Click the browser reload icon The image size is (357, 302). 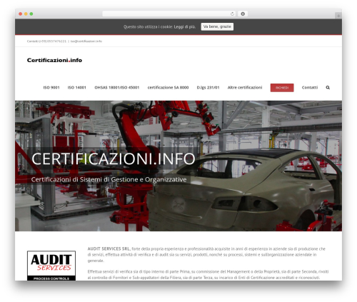[232, 14]
